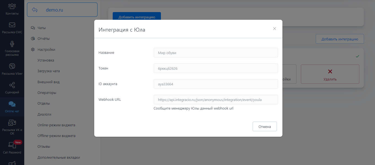Image resolution: width=375 pixels, height=165 pixels.
Task: Open Online-режим виджета settings
Action: [x=56, y=125]
